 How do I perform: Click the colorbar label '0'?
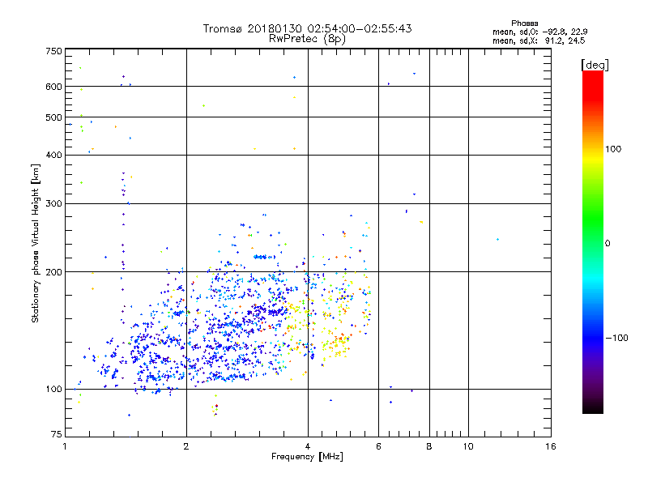point(607,244)
